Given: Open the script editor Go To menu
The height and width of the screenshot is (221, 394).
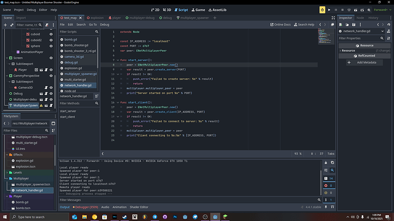Looking at the screenshot, I should coord(93,24).
